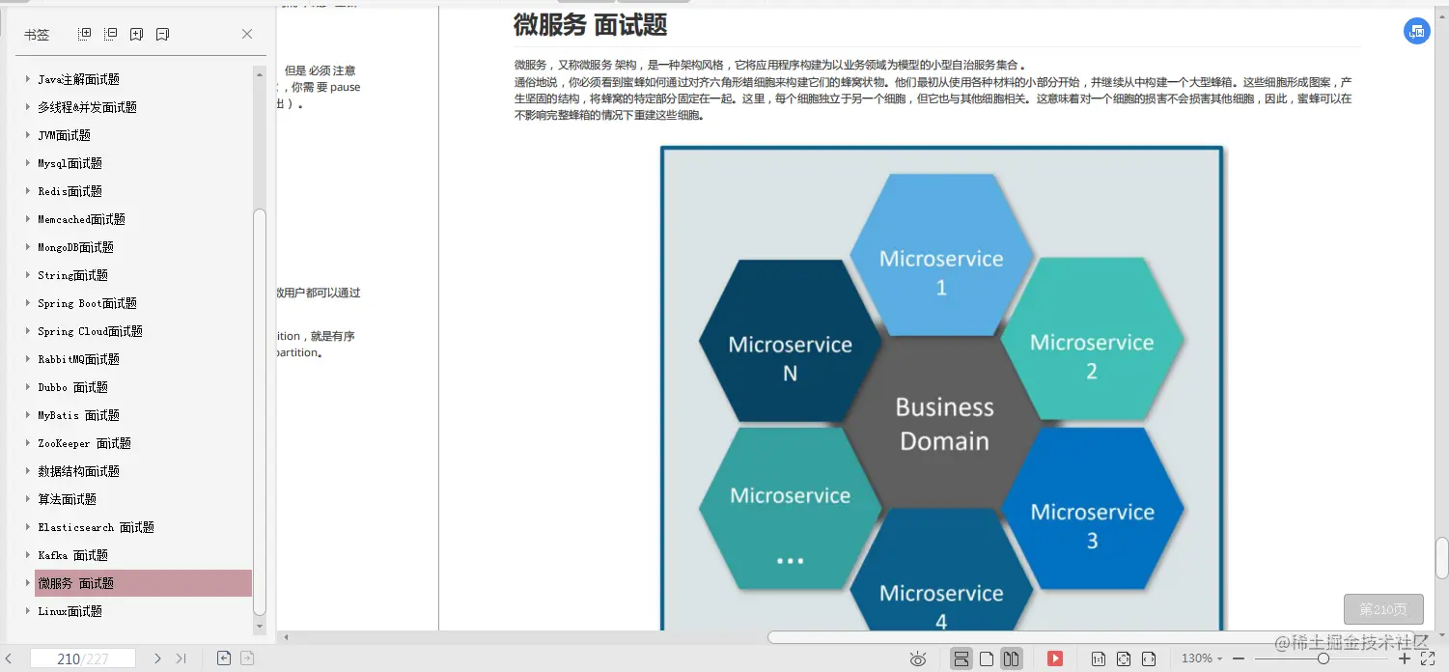
Task: Set zoom to fit page
Action: [1126, 658]
